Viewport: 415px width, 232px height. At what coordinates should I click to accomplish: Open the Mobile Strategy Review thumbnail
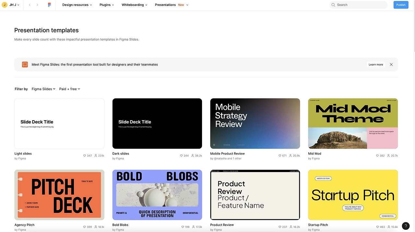255,123
